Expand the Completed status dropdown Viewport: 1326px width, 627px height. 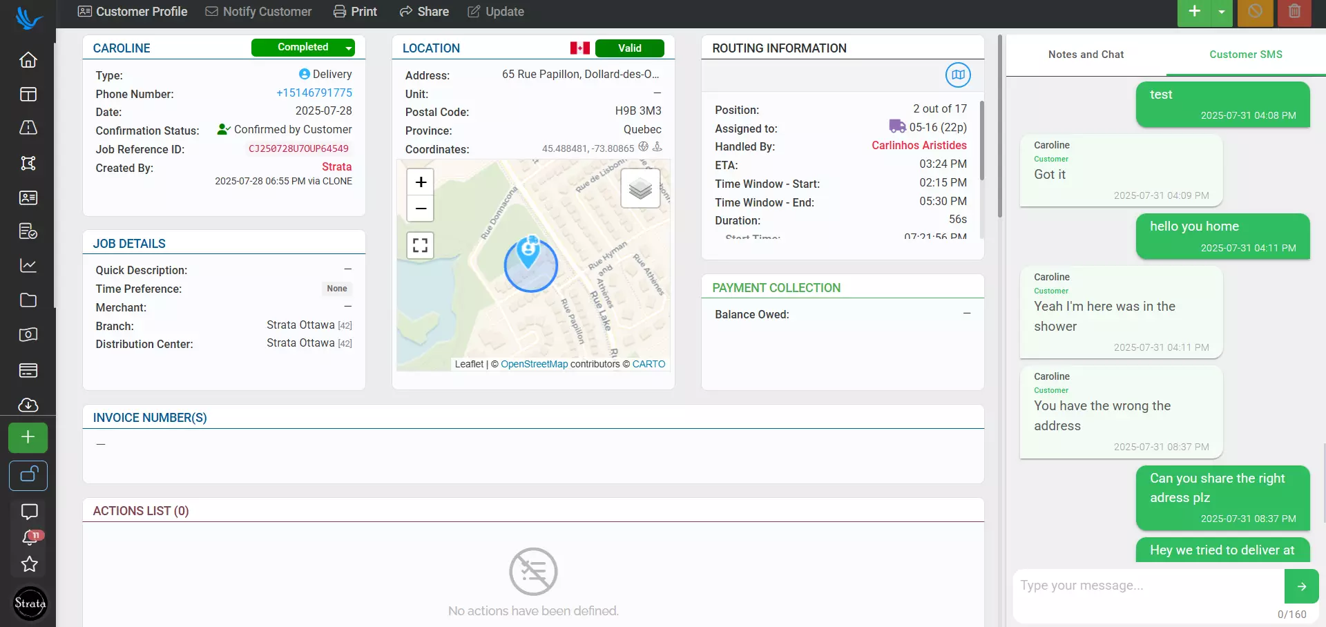click(x=348, y=48)
